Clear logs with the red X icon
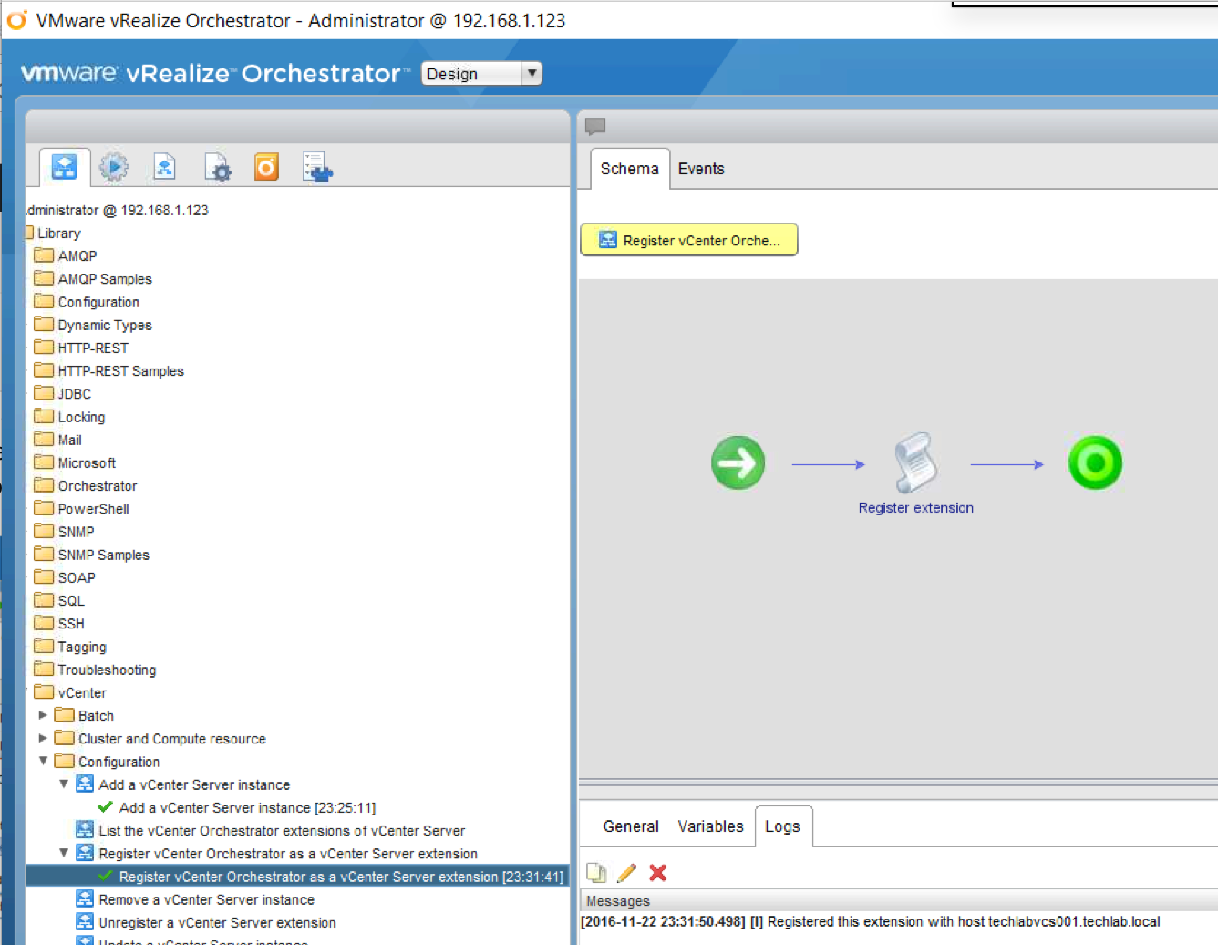 coord(657,873)
